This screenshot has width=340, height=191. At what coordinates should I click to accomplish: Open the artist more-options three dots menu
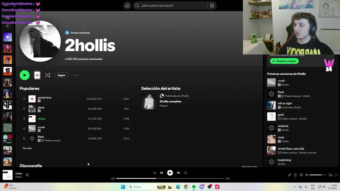point(75,75)
